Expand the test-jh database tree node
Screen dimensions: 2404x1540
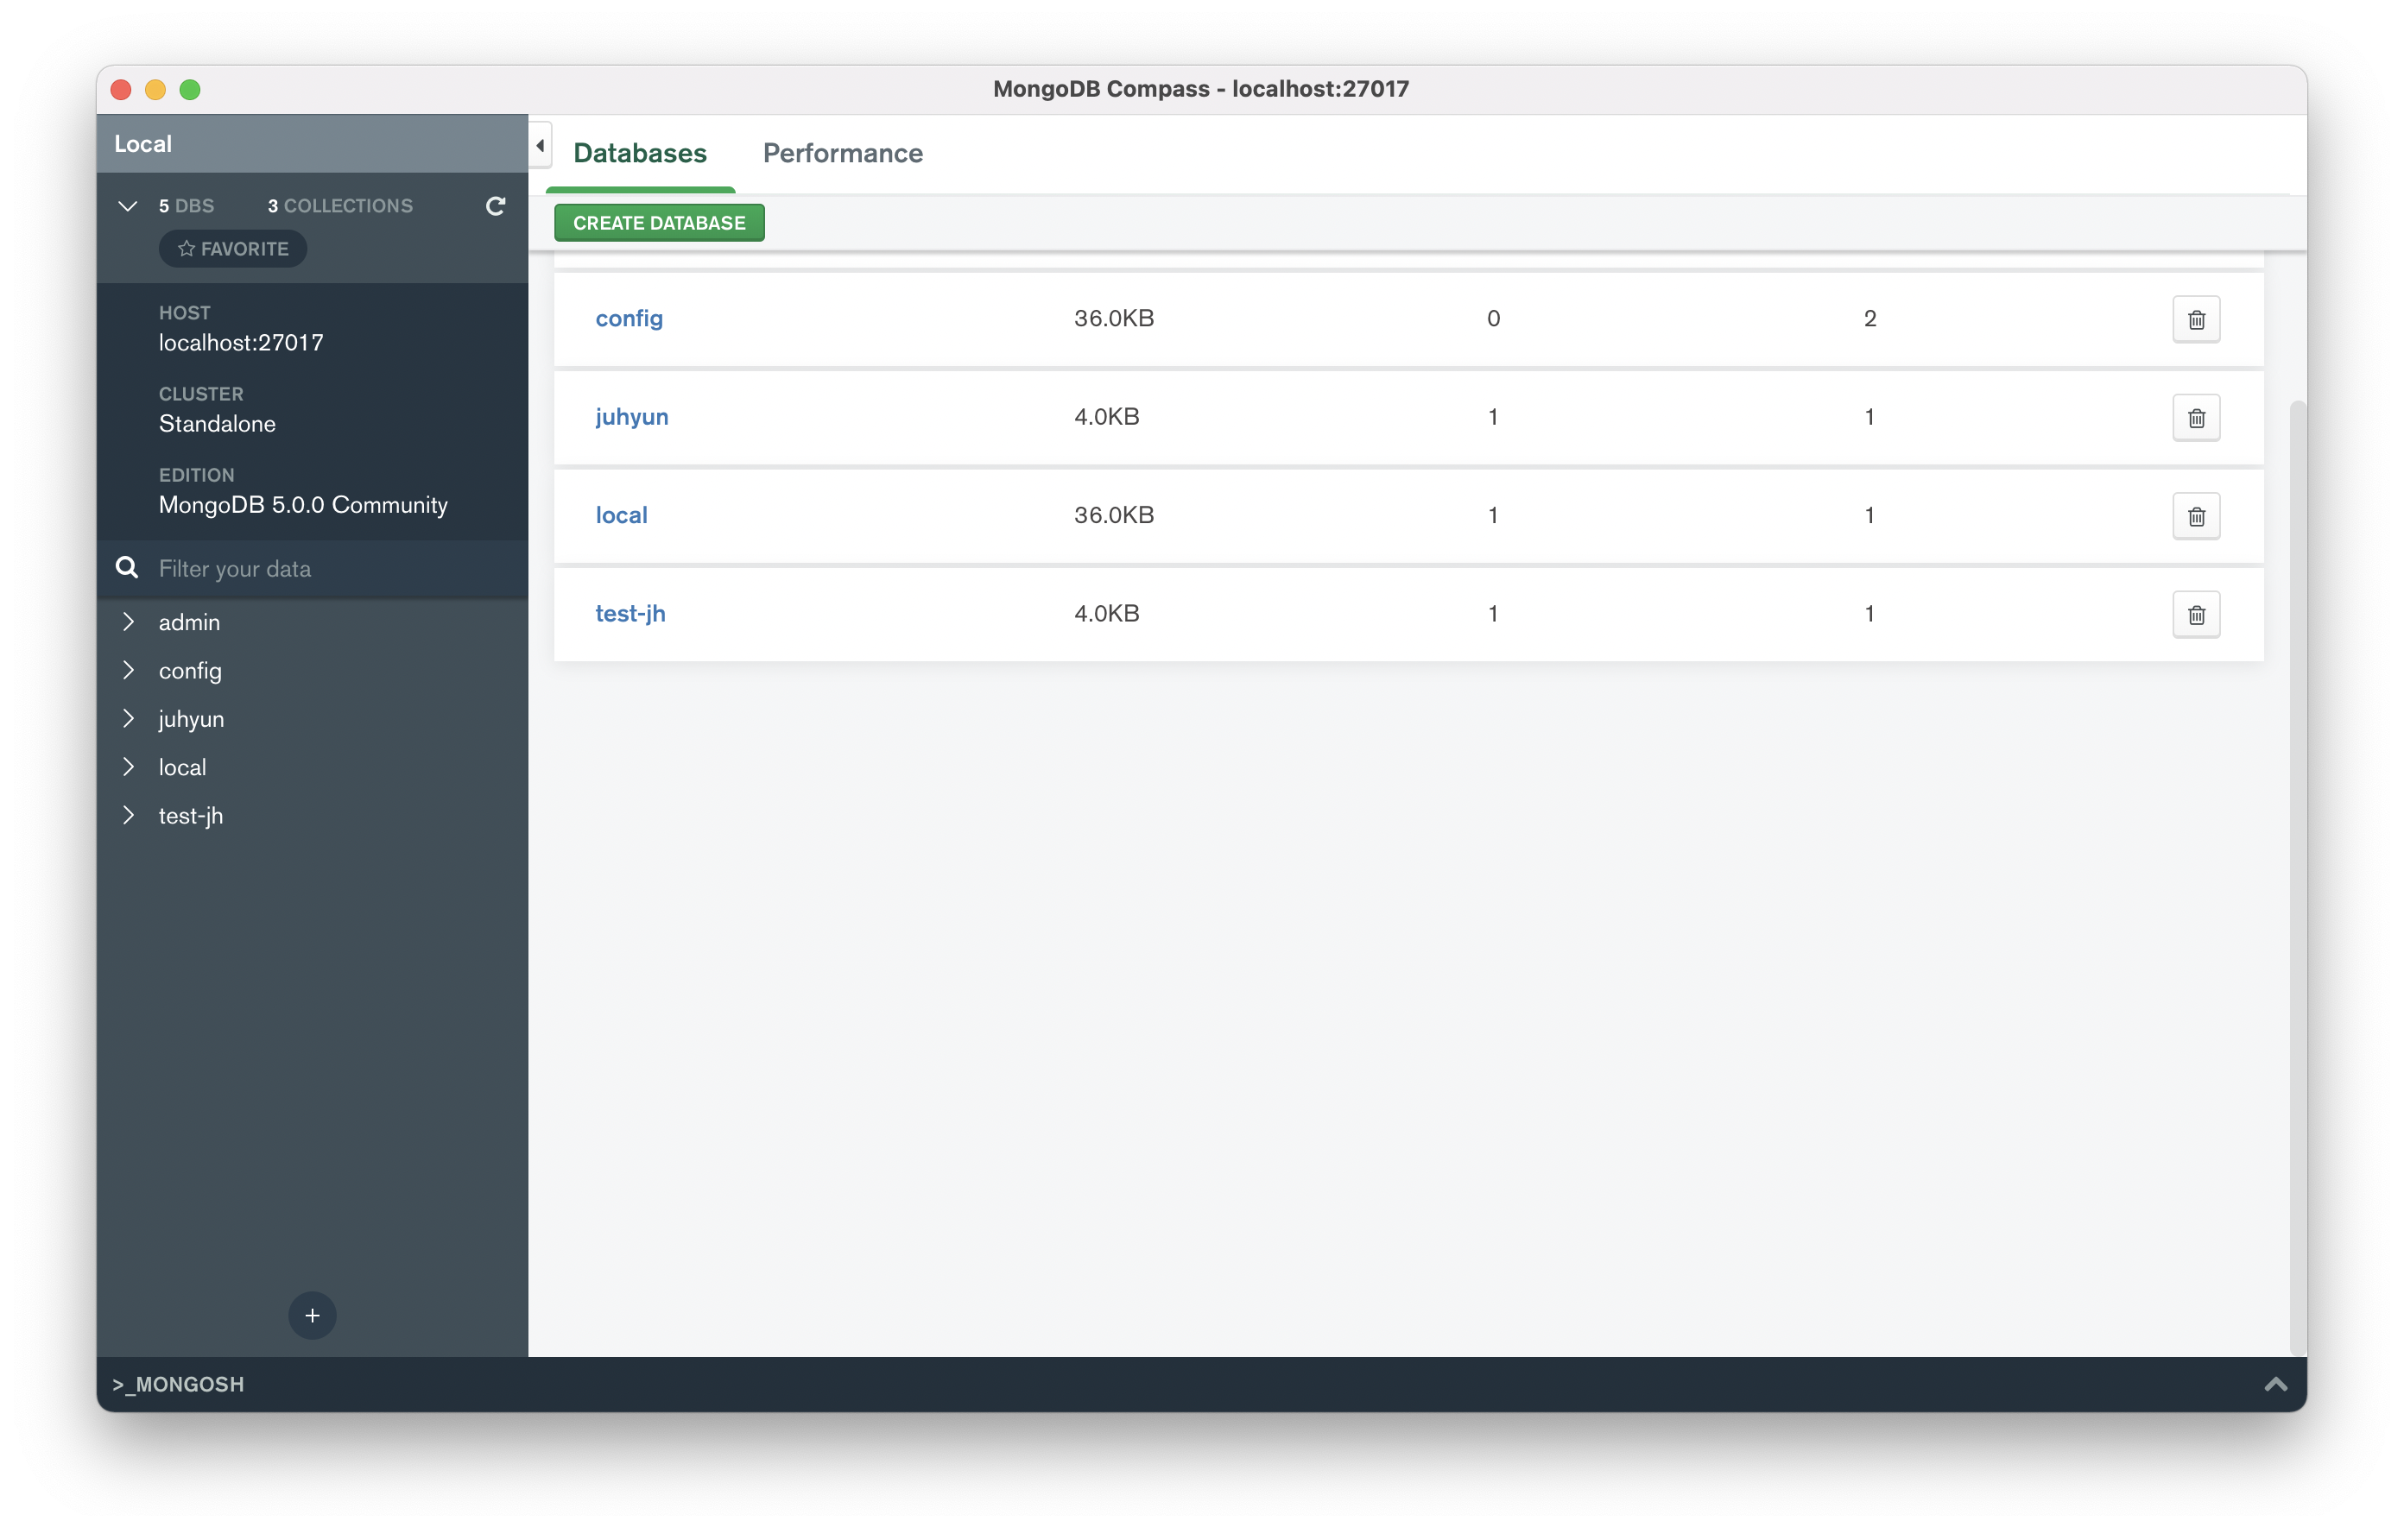pos(128,815)
